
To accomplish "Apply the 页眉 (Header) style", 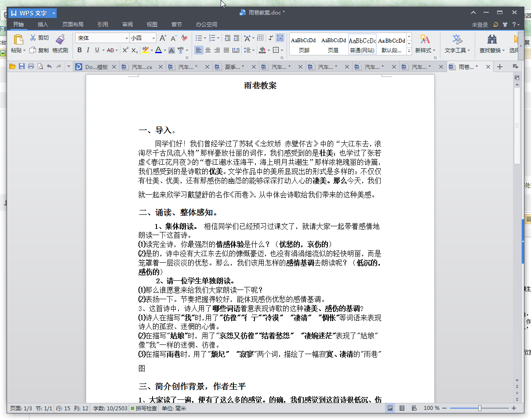I will (x=334, y=44).
